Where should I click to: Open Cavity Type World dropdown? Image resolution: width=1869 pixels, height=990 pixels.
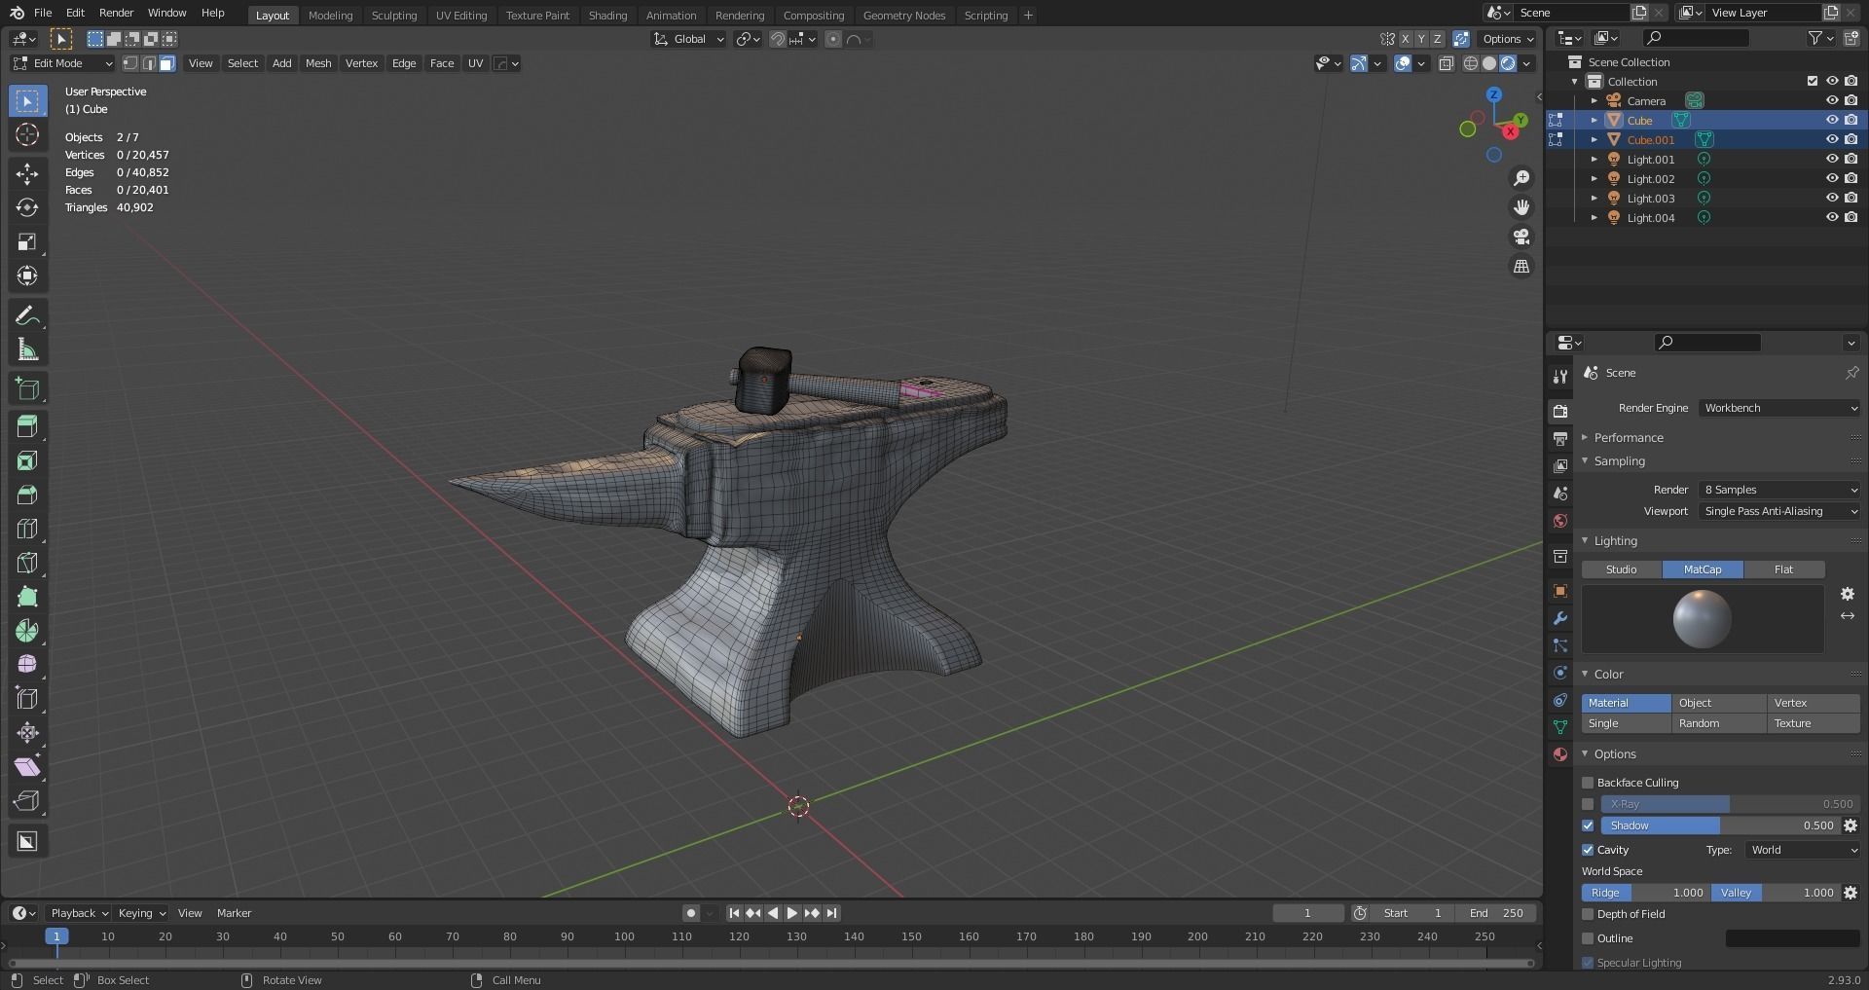1803,850
